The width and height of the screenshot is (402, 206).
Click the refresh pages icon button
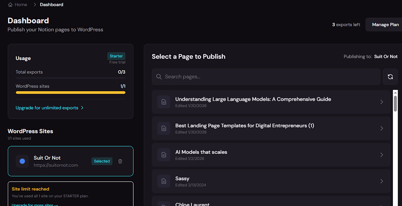tap(390, 77)
